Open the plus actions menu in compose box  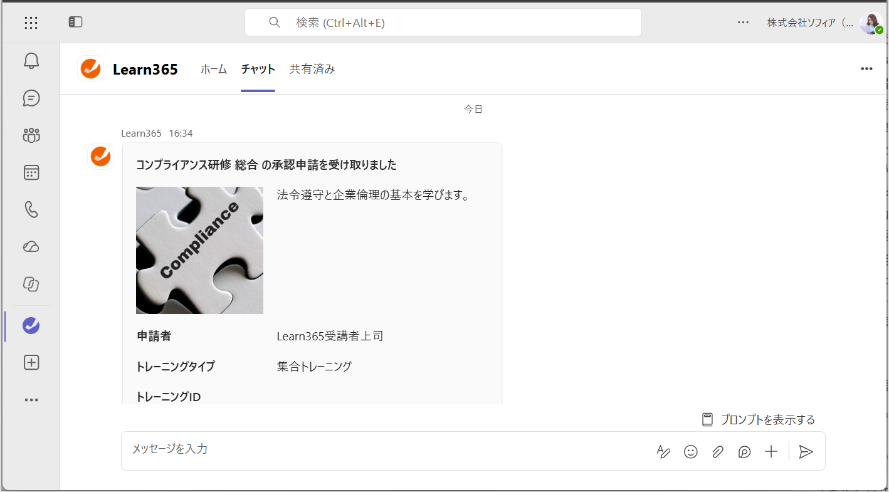(771, 451)
